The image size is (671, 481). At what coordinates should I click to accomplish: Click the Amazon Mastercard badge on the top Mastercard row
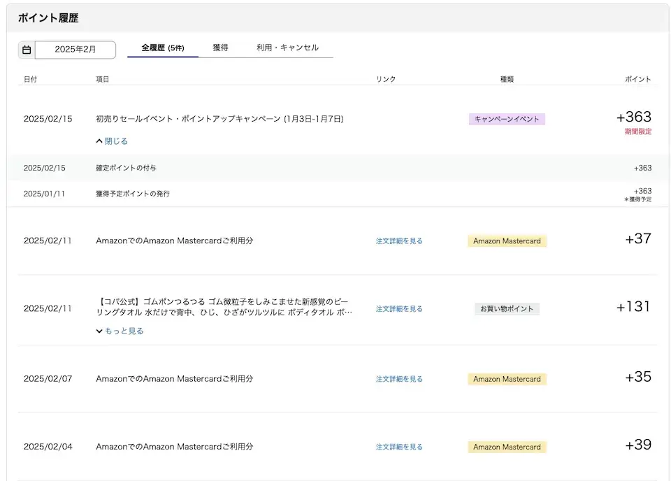pyautogui.click(x=506, y=240)
